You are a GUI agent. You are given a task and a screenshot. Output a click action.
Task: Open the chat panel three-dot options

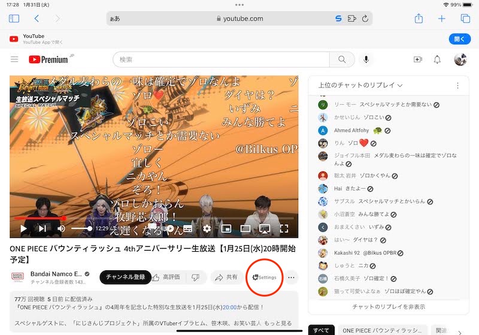[457, 86]
